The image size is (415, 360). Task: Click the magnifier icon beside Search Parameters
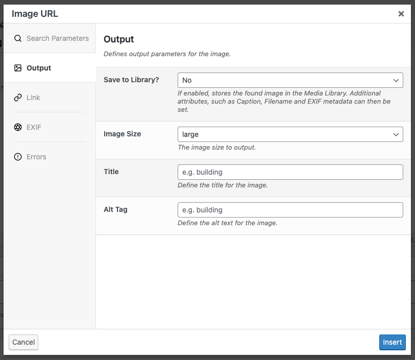[18, 38]
